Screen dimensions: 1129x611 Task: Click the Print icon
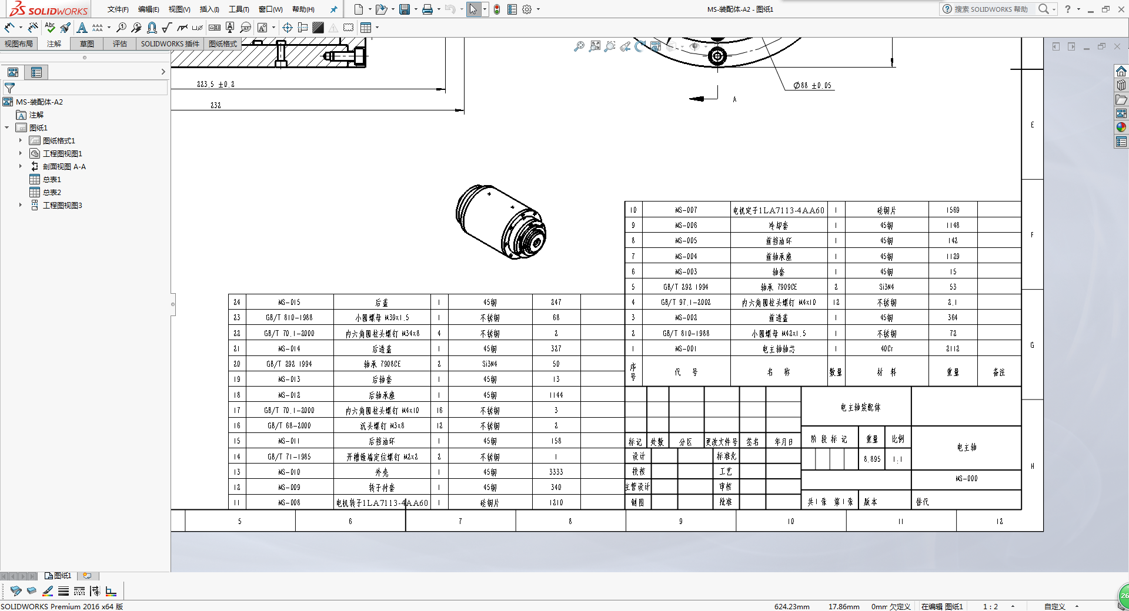coord(427,9)
